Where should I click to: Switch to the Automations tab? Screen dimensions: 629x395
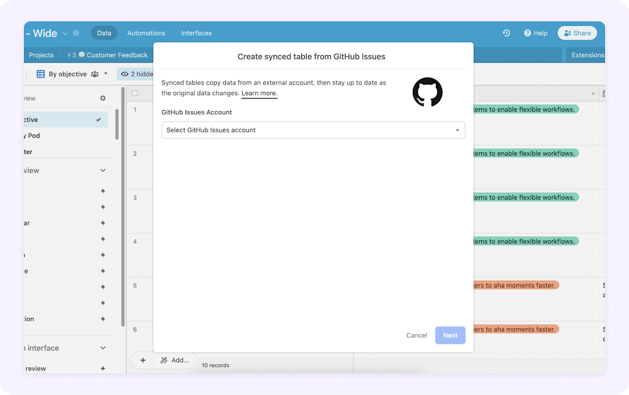(x=146, y=32)
